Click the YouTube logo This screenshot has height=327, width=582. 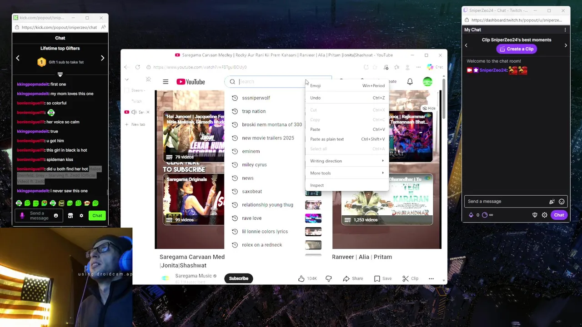pos(191,82)
